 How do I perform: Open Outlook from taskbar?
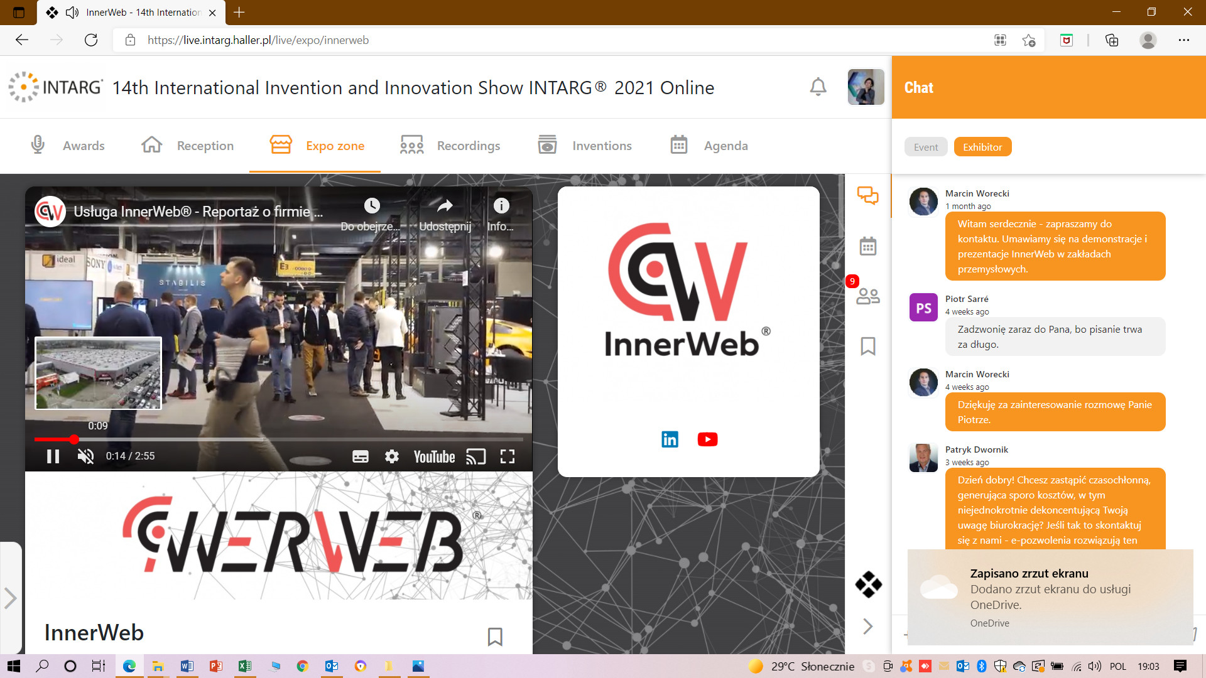[331, 666]
